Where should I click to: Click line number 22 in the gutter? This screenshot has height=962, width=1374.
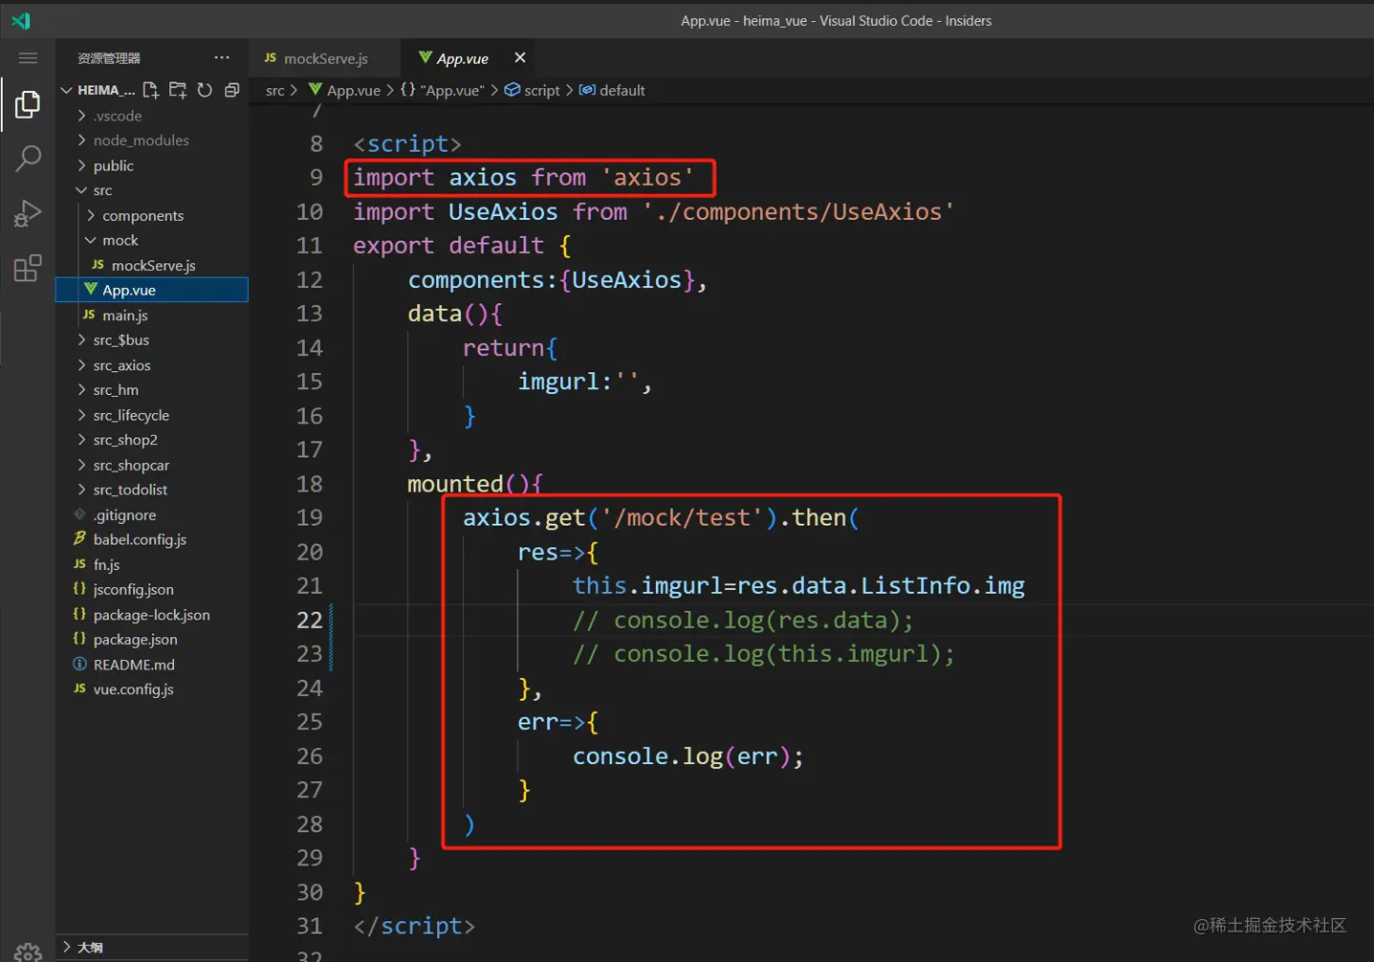309,621
